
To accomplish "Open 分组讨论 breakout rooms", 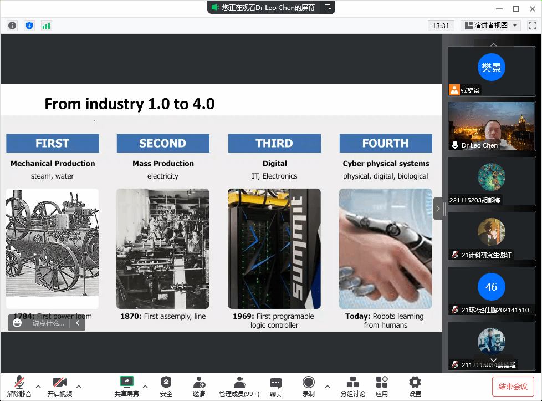I will (352, 386).
